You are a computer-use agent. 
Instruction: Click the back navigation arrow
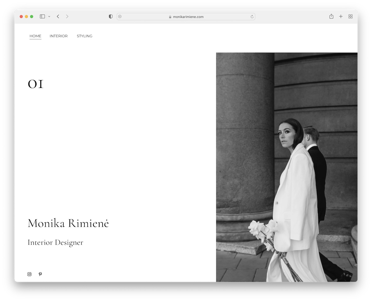58,16
